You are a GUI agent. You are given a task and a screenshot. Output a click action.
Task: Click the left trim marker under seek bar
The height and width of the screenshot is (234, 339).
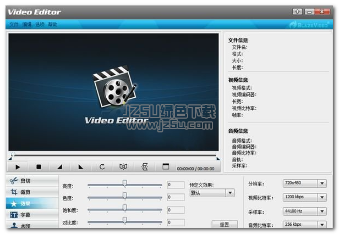[10, 159]
